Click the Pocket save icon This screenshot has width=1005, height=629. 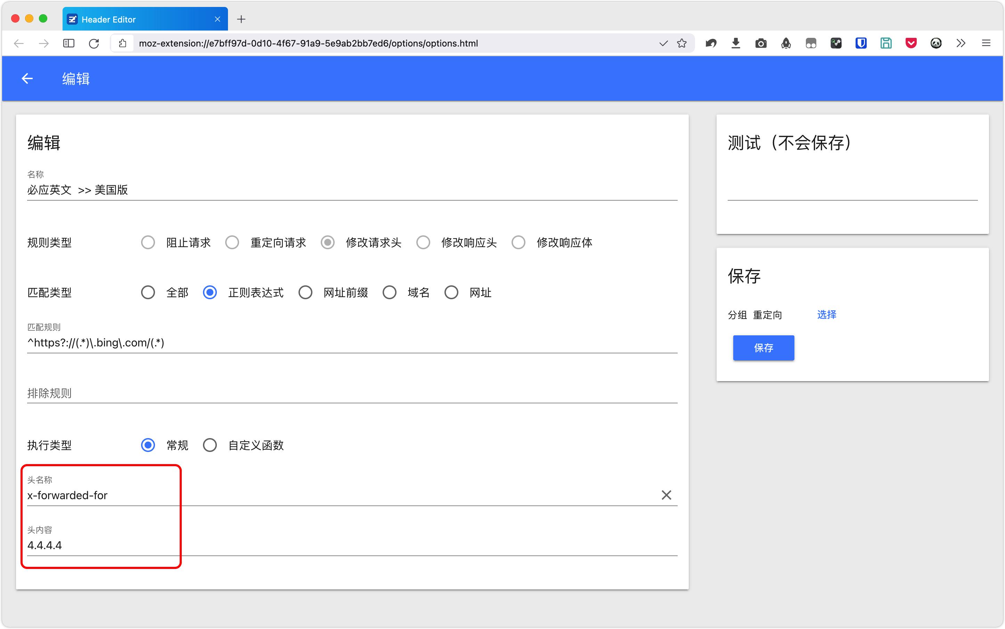(911, 43)
